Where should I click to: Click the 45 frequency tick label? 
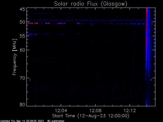click(x=22, y=9)
